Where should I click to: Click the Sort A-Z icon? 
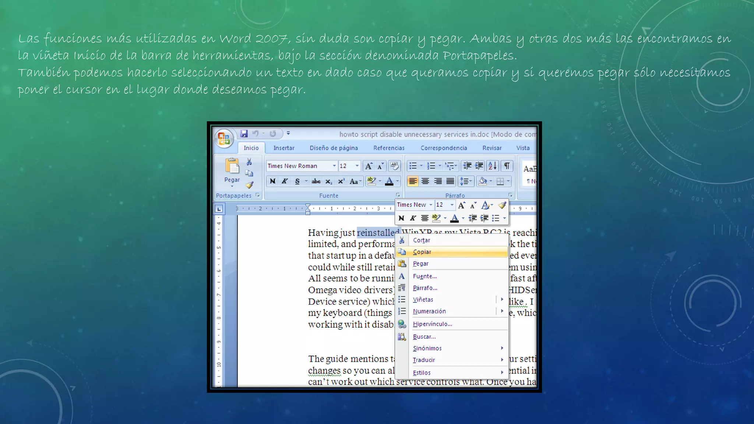pyautogui.click(x=492, y=166)
